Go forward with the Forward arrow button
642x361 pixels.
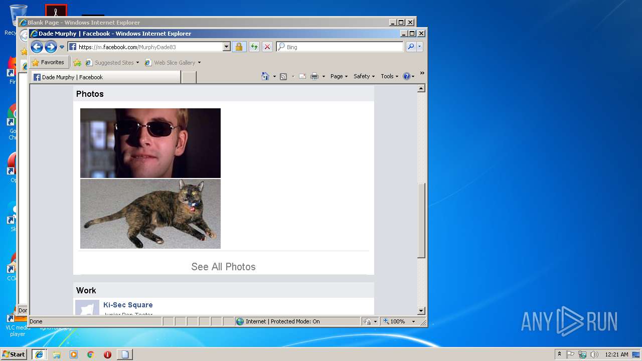51,47
